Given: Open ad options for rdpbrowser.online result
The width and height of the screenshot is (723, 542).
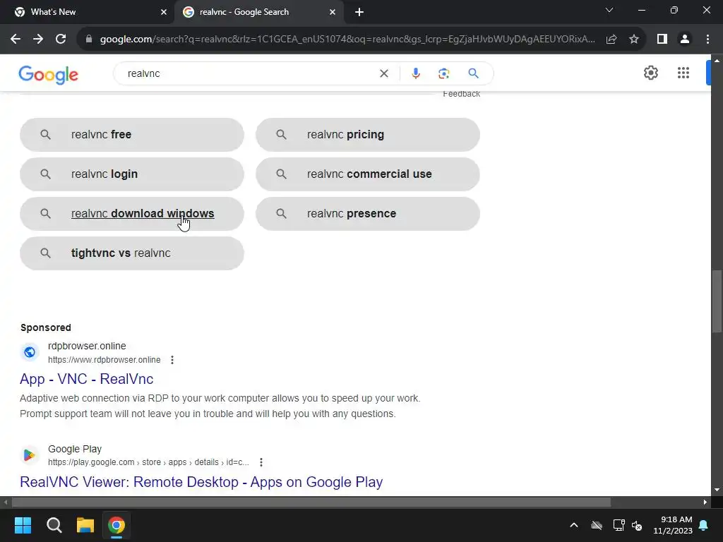Looking at the screenshot, I should pos(172,360).
